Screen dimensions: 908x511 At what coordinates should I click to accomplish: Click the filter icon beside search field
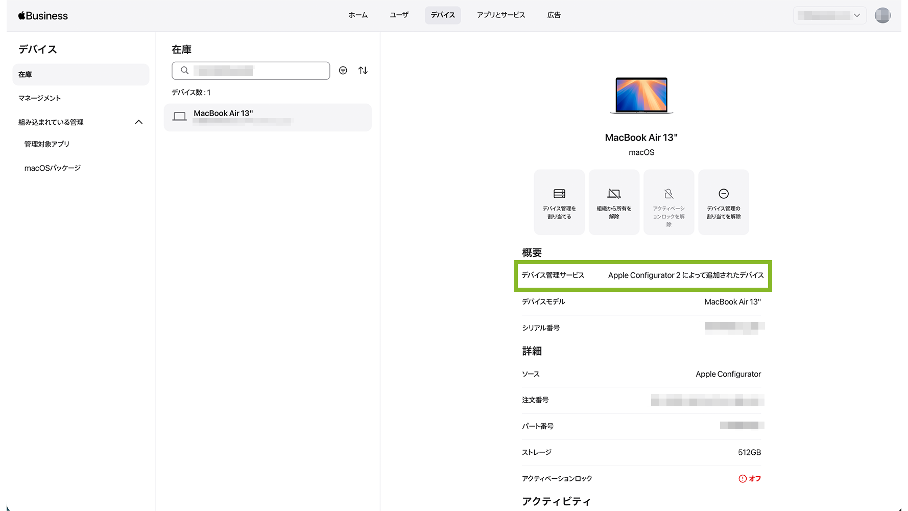(343, 71)
